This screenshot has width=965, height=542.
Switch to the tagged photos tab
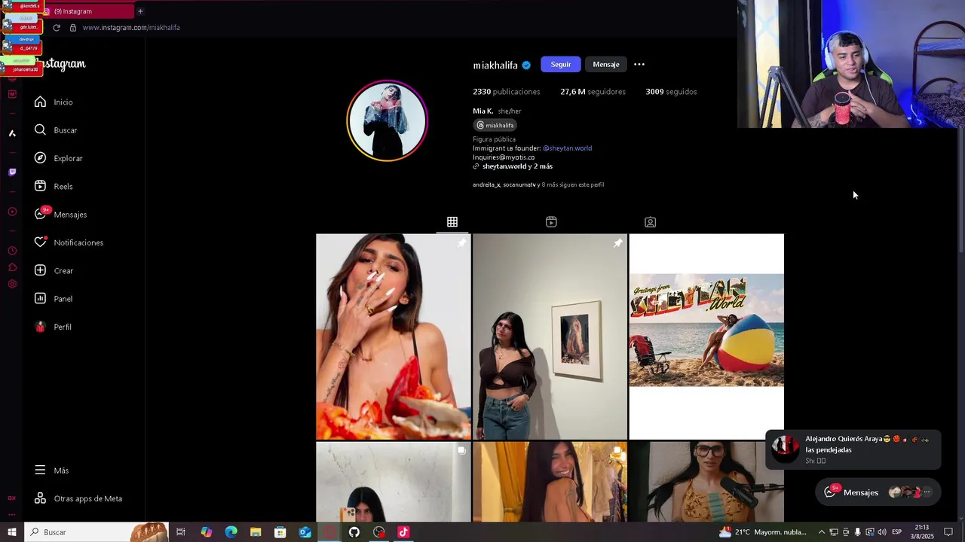pyautogui.click(x=650, y=222)
